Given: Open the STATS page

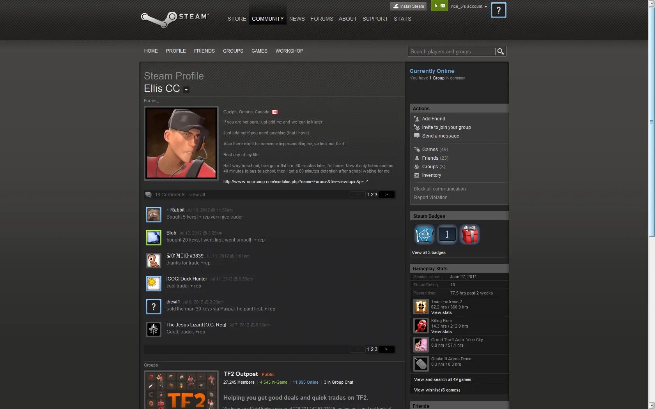Looking at the screenshot, I should pyautogui.click(x=402, y=19).
